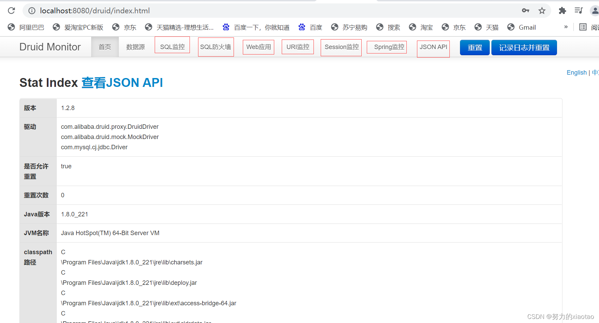Open the 爱淘宝PC新版 bookmark
The height and width of the screenshot is (323, 599).
click(78, 27)
